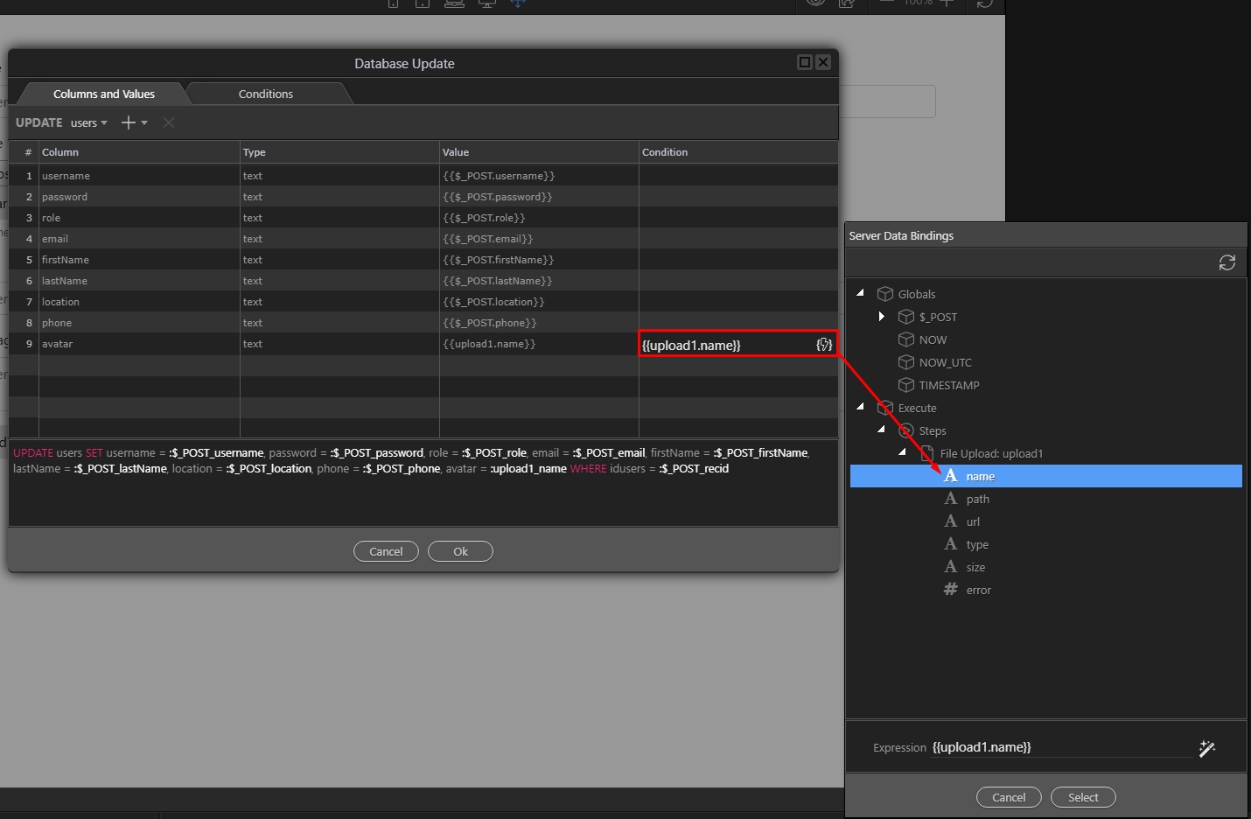Select the path binding
The image size is (1251, 819).
click(x=977, y=499)
